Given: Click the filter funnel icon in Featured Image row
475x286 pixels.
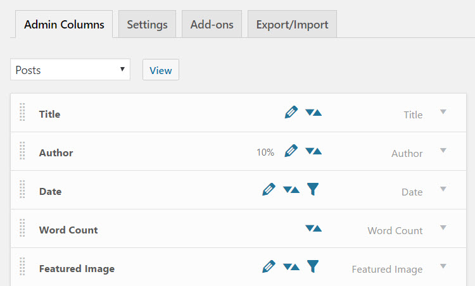Looking at the screenshot, I should [x=313, y=266].
